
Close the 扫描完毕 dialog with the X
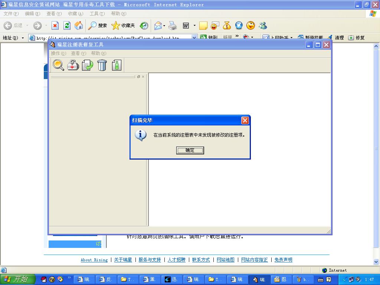(245, 120)
